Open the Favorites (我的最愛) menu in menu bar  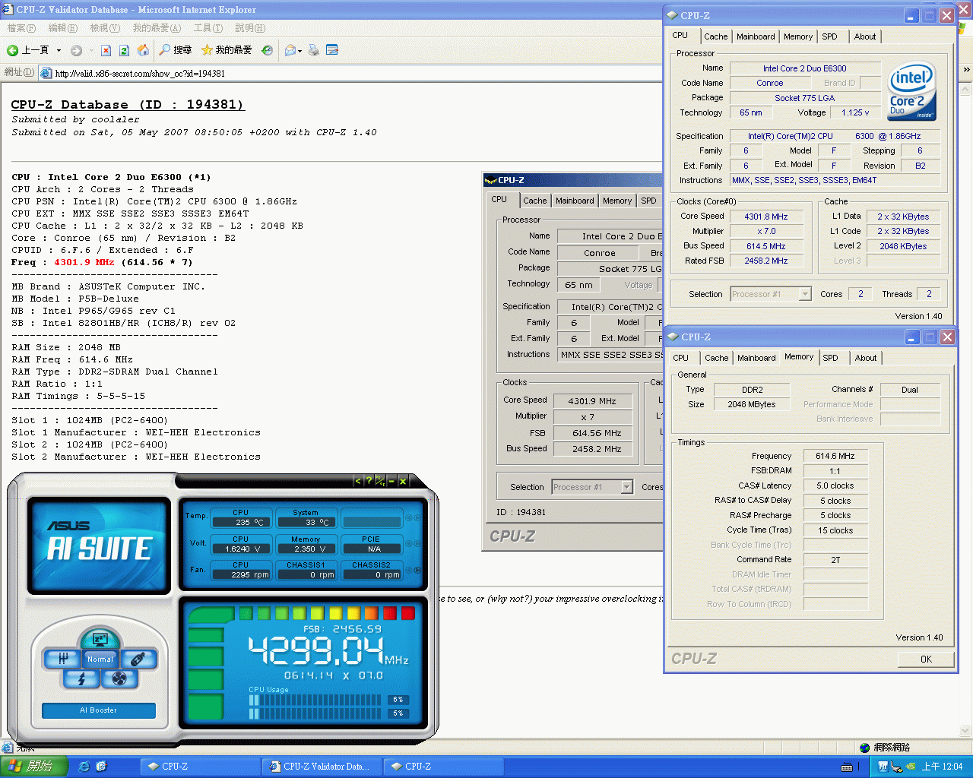[x=157, y=28]
